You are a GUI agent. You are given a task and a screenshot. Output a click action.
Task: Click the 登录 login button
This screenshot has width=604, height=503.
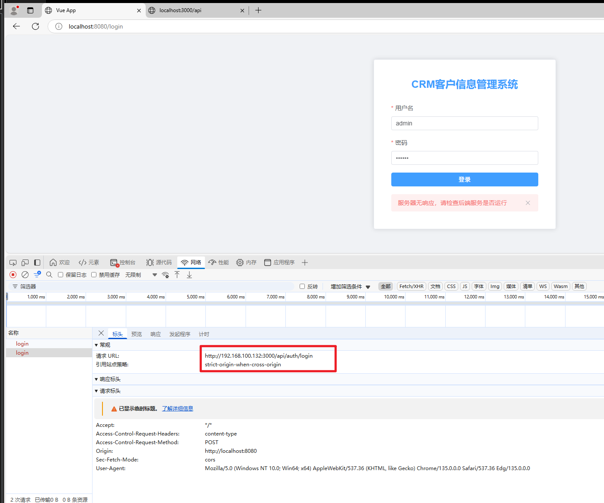465,179
